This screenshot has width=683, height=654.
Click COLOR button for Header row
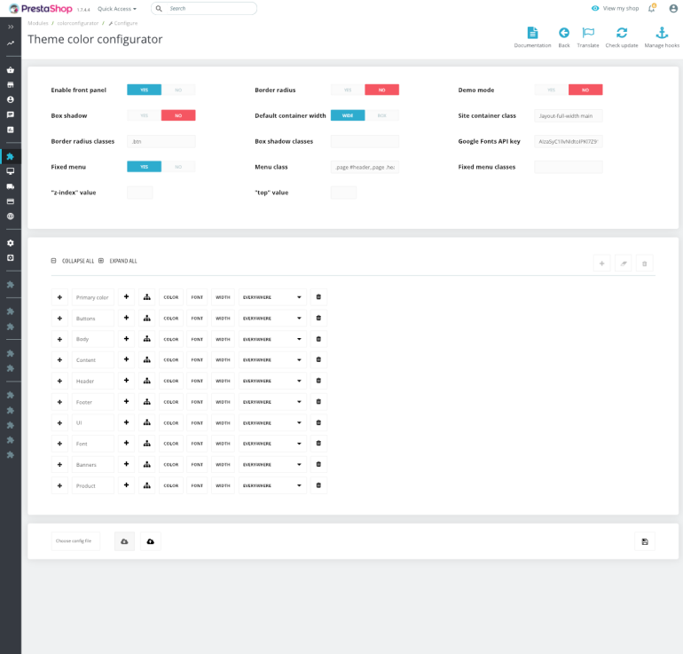pyautogui.click(x=170, y=381)
